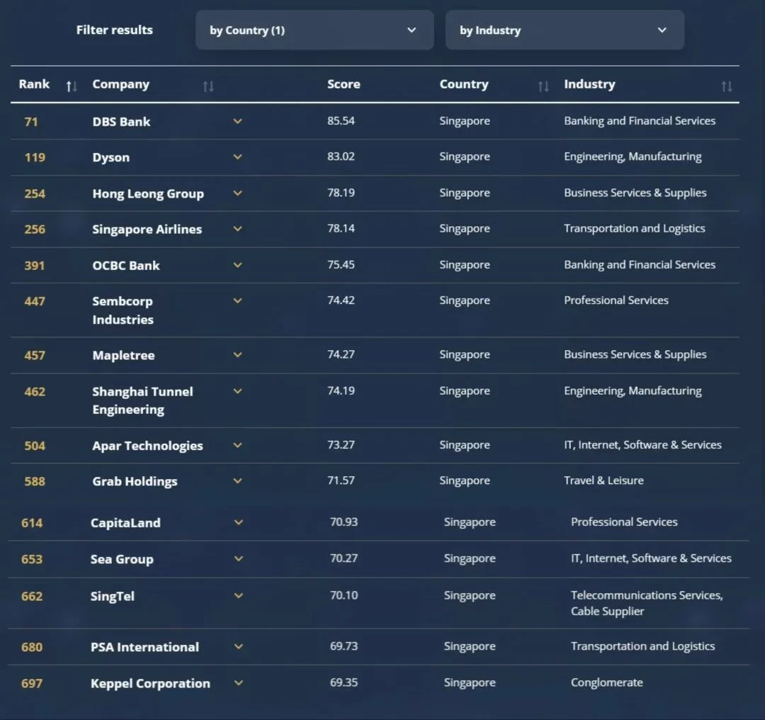The width and height of the screenshot is (765, 720).
Task: Sort table by Company arrows icon
Action: coord(208,87)
